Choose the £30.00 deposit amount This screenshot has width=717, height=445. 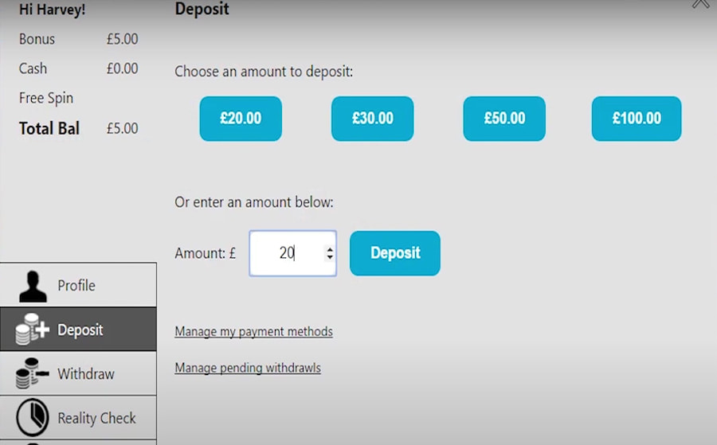tap(373, 119)
